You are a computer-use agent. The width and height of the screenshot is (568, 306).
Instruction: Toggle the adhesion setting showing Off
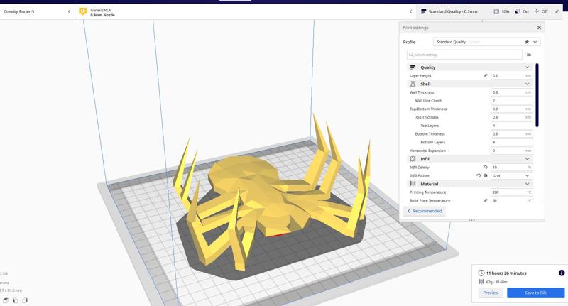[x=541, y=11]
